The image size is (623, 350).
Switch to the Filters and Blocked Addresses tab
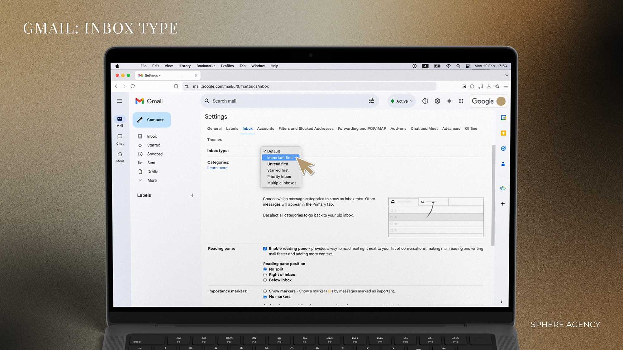[x=306, y=128]
